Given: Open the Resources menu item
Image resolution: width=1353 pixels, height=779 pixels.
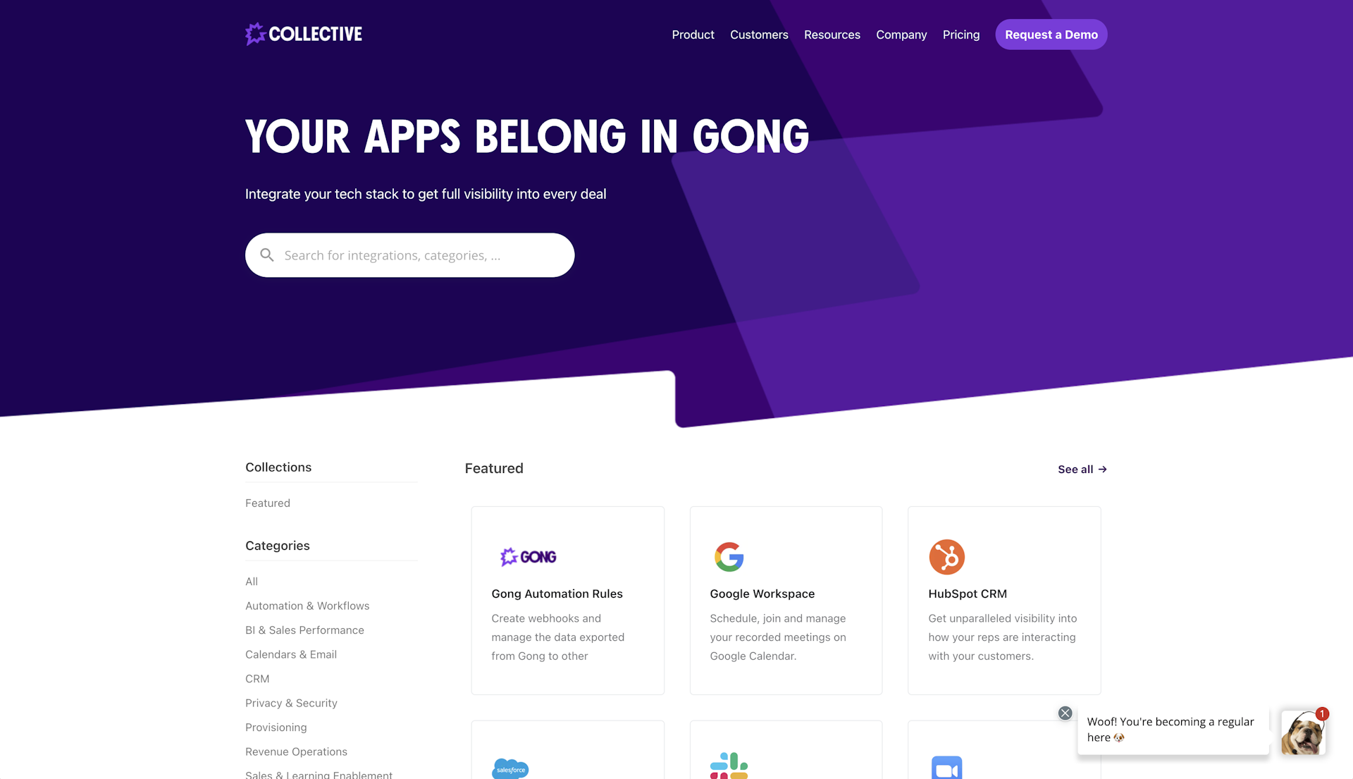Looking at the screenshot, I should pyautogui.click(x=832, y=35).
